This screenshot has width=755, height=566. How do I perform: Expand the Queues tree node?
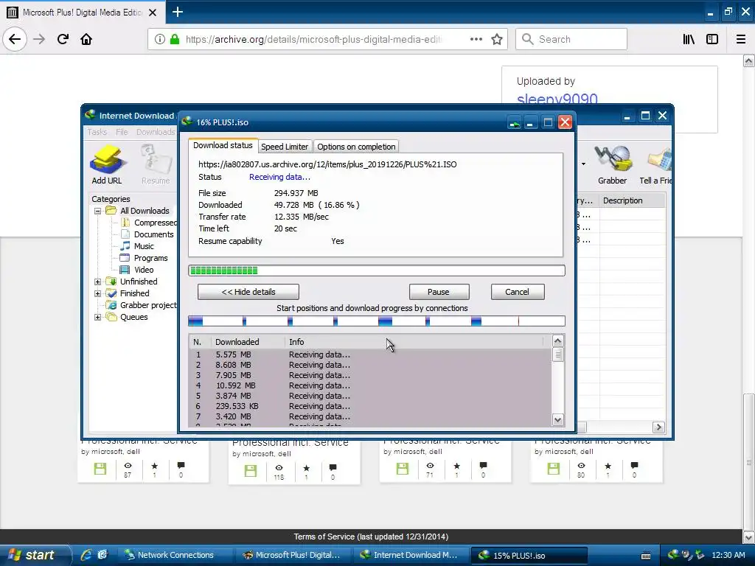(98, 317)
